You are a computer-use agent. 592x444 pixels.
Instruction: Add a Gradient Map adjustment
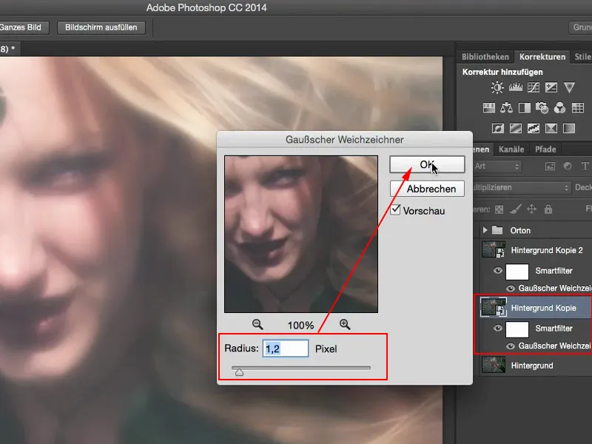569,128
